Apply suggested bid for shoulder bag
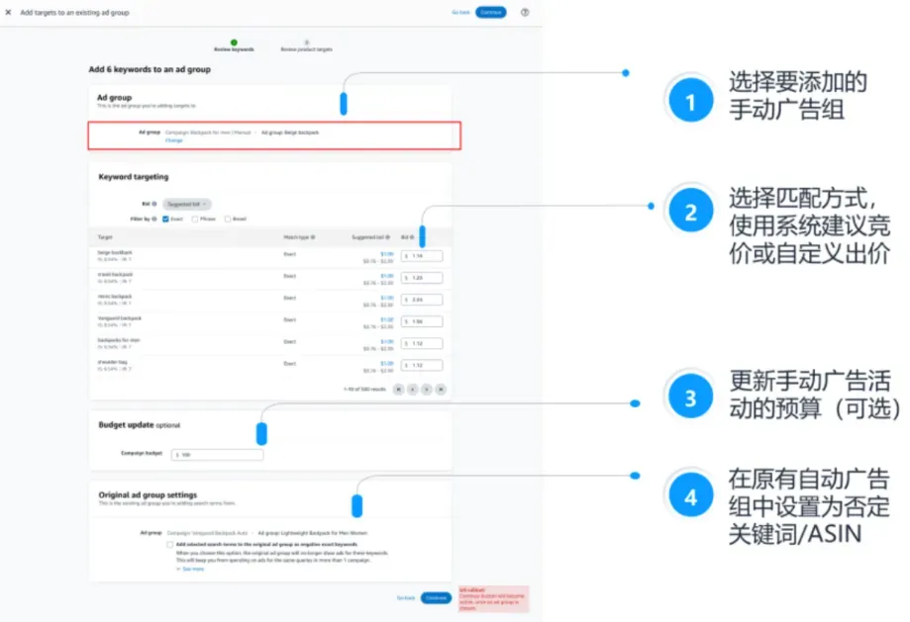This screenshot has width=910, height=622. point(387,364)
